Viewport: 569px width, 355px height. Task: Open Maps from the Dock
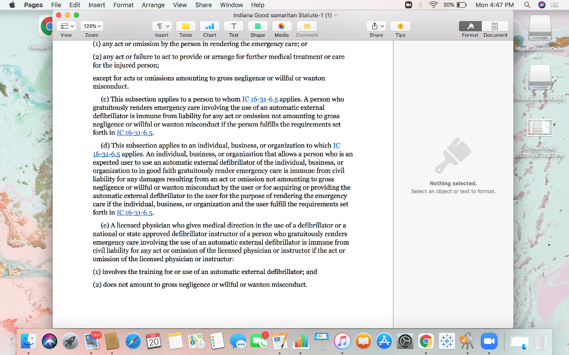pyautogui.click(x=196, y=341)
